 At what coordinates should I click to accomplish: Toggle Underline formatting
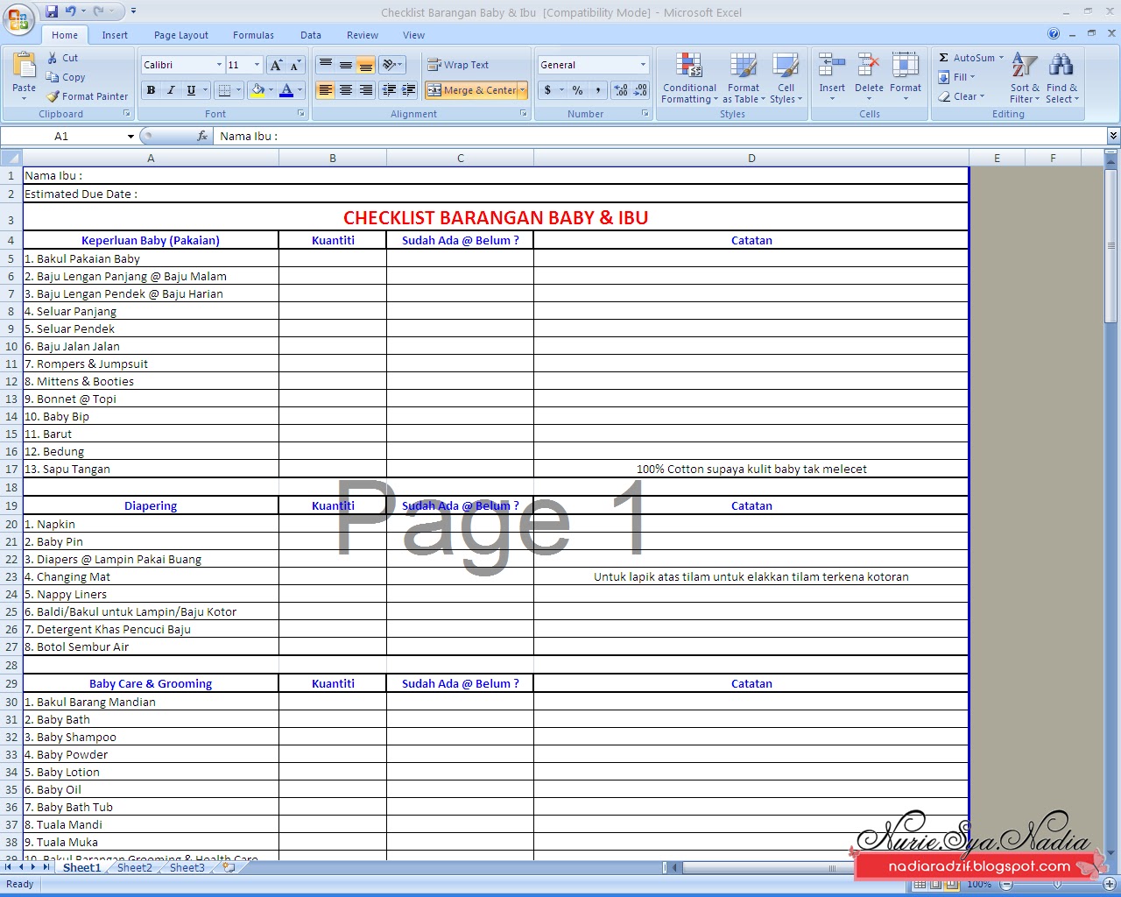191,90
